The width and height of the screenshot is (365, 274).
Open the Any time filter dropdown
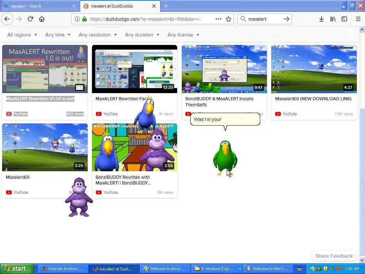(58, 35)
